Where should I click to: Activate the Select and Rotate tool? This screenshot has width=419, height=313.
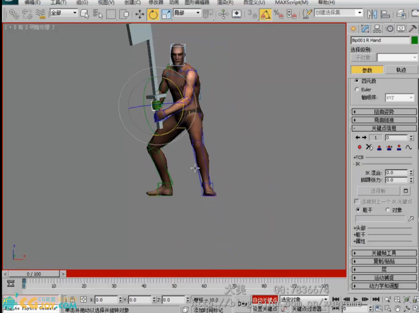153,14
